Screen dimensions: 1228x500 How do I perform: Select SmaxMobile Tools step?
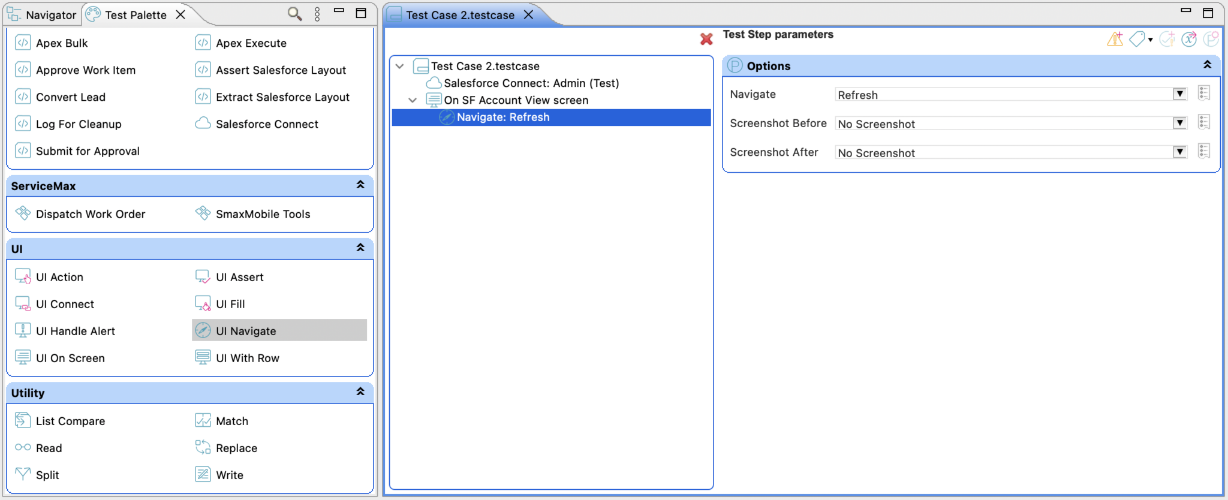click(253, 214)
